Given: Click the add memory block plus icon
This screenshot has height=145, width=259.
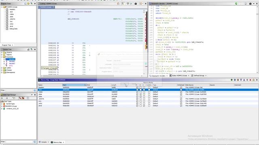Looking at the screenshot, I should 231,80.
